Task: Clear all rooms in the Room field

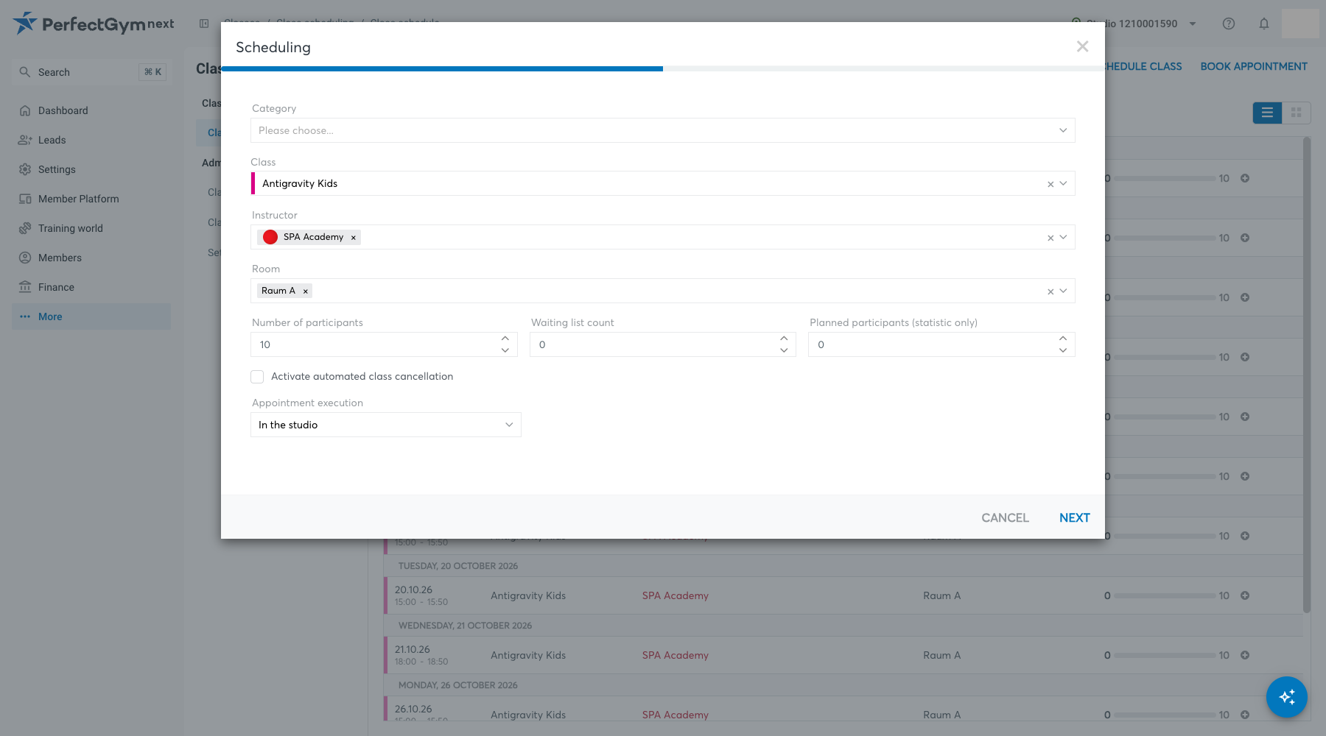Action: click(x=1050, y=291)
